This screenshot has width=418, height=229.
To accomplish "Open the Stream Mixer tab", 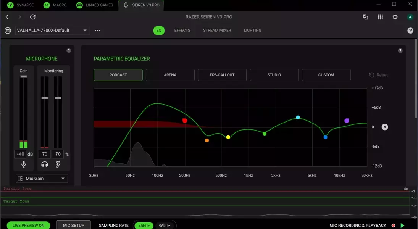I will [217, 31].
